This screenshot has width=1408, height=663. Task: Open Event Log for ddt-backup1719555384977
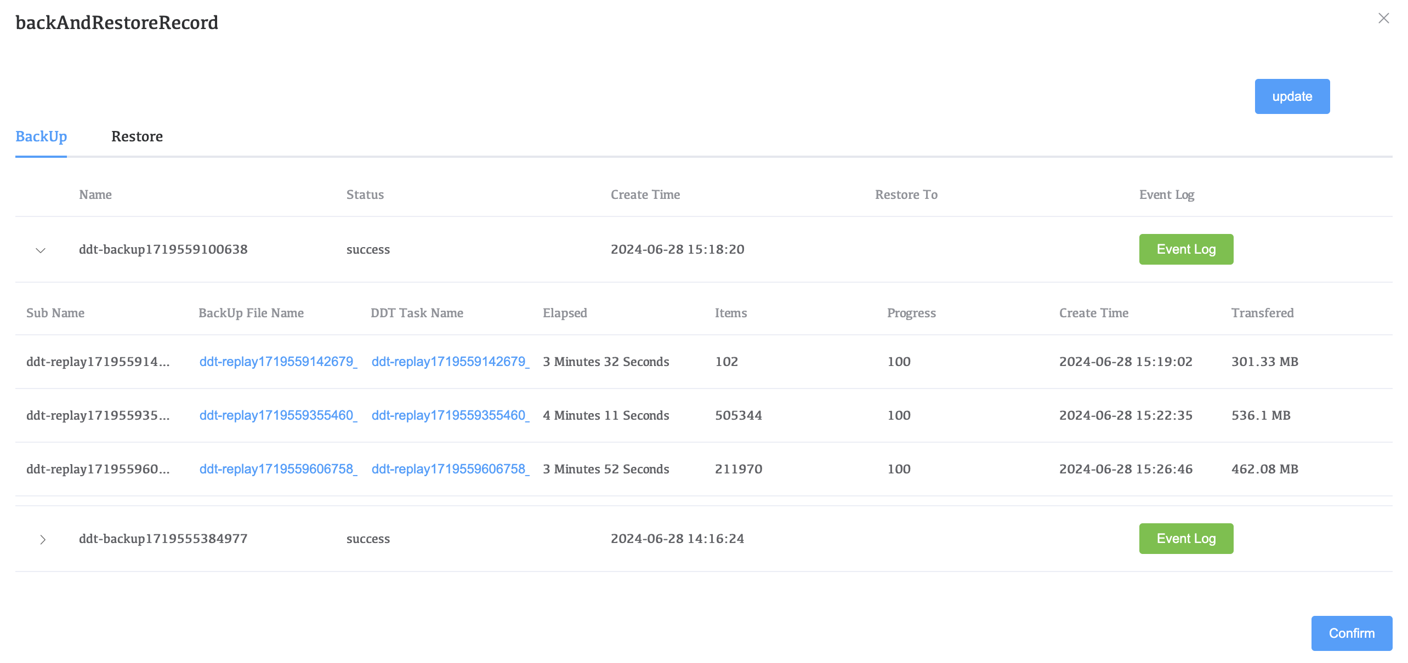pos(1186,539)
